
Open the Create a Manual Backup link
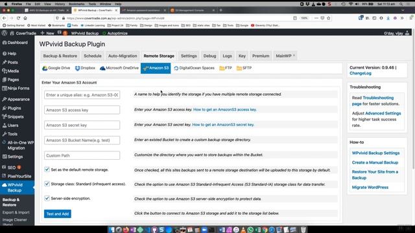[x=375, y=162]
